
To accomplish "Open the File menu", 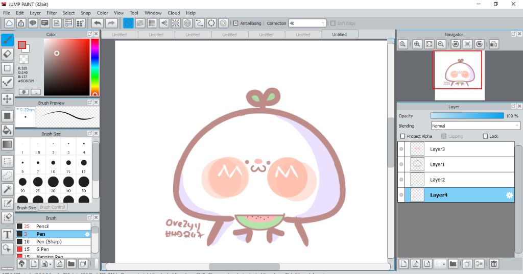I will [x=7, y=13].
